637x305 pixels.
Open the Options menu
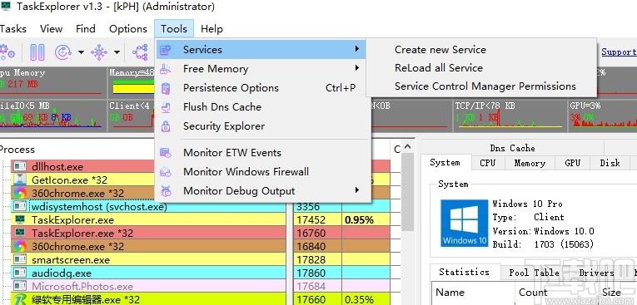click(128, 29)
